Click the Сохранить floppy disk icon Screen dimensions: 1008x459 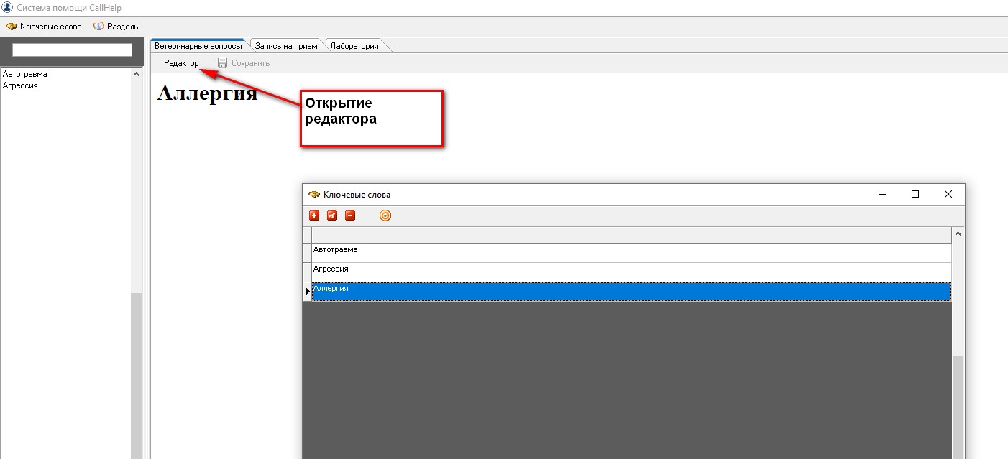tap(223, 63)
